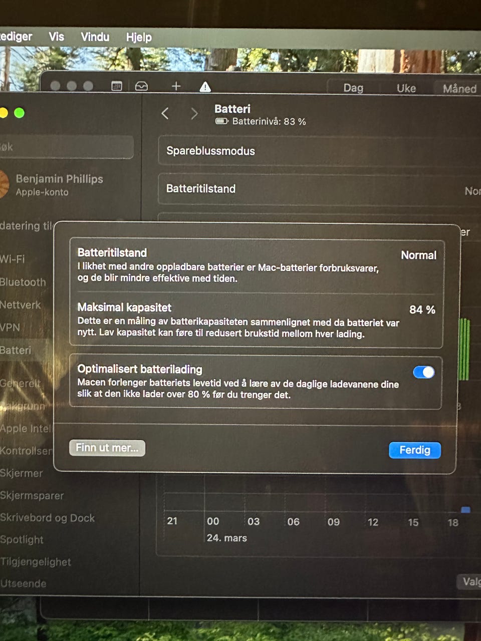This screenshot has width=481, height=641.
Task: Select Skjermer in settings sidebar
Action: [22, 473]
